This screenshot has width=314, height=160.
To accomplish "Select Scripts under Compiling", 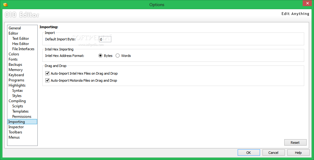I will click(17, 106).
